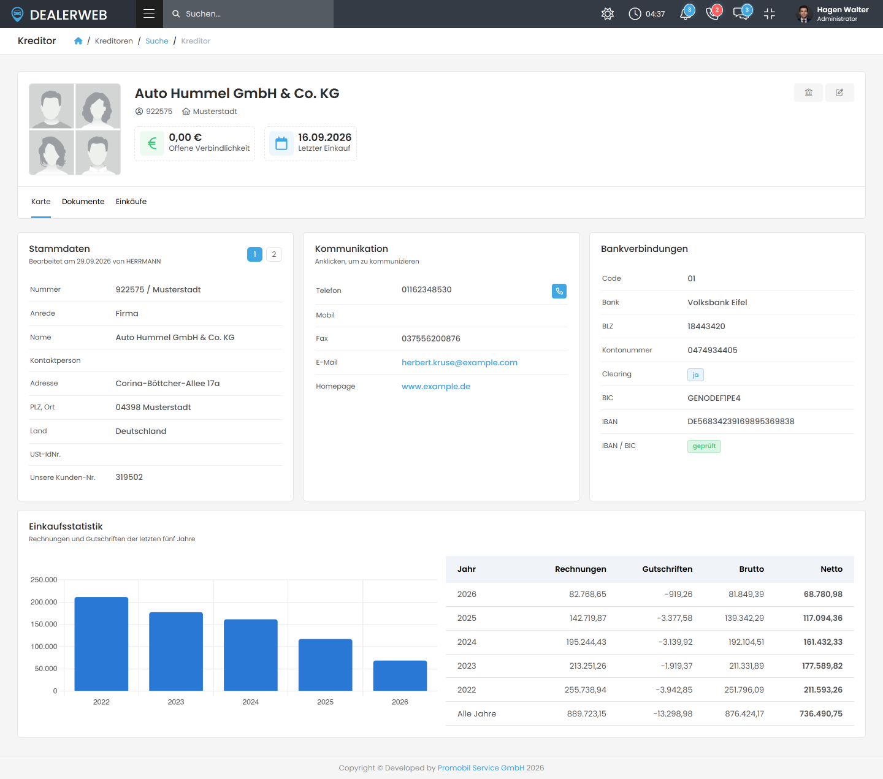This screenshot has height=779, width=883.
Task: Select the IBAN value DE56834239169895369838
Action: (741, 422)
